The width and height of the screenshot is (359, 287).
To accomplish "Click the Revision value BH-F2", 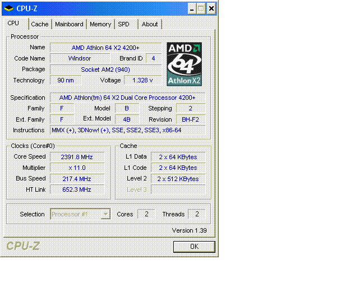I will pos(191,120).
